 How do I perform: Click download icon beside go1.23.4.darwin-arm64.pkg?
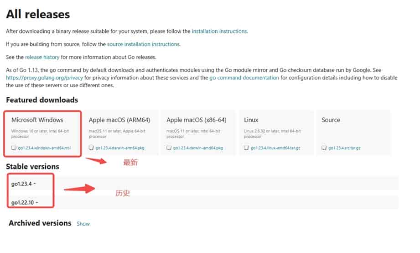(92, 148)
